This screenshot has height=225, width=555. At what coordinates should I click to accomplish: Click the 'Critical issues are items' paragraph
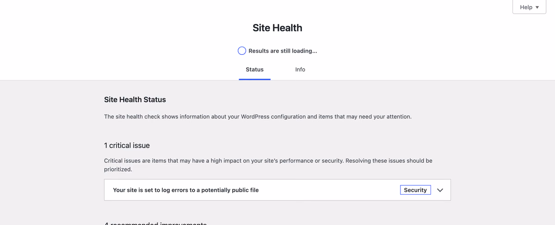point(268,165)
